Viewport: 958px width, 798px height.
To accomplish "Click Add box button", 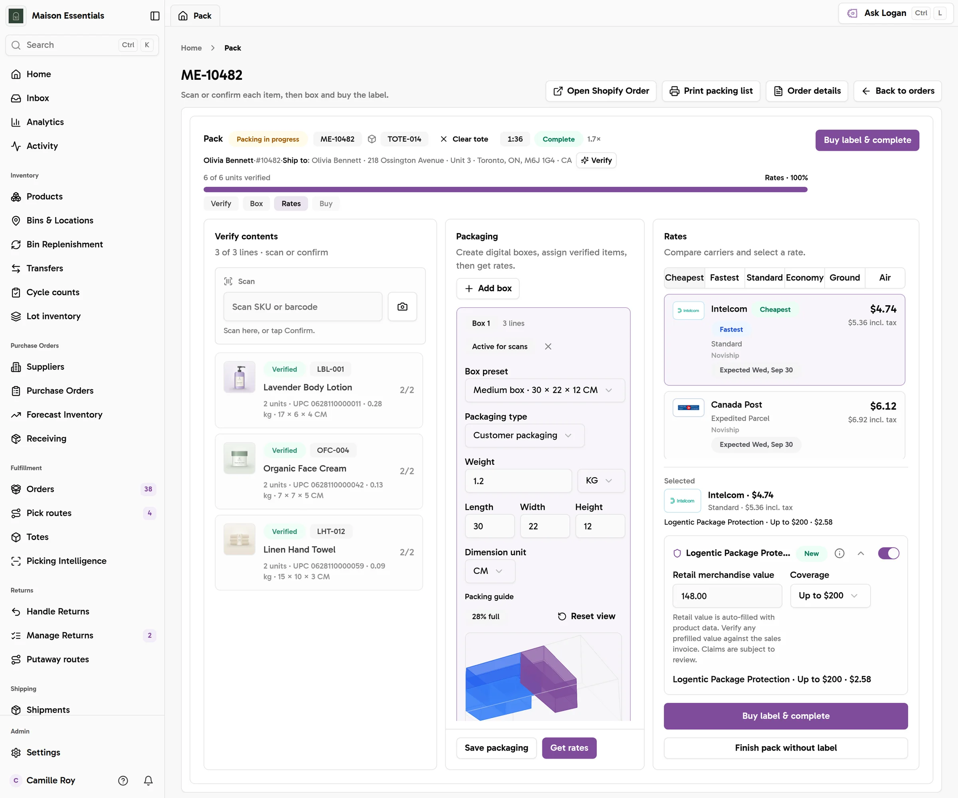I will click(488, 288).
